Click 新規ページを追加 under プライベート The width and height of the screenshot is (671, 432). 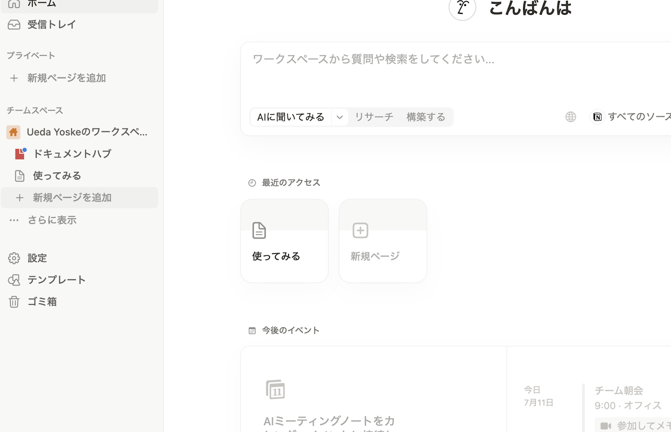coord(66,78)
